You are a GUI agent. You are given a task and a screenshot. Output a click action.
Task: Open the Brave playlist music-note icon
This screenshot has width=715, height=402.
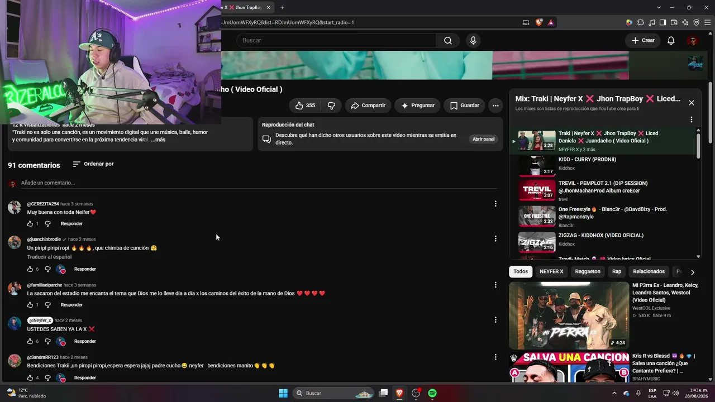[652, 22]
